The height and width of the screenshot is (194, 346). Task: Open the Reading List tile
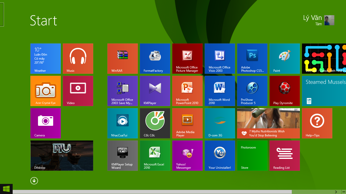pos(285,156)
